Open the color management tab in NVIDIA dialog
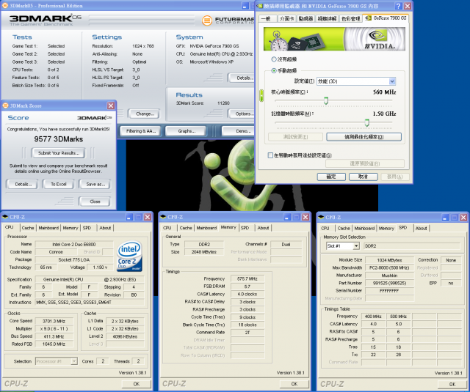The width and height of the screenshot is (470, 392). pos(351,18)
